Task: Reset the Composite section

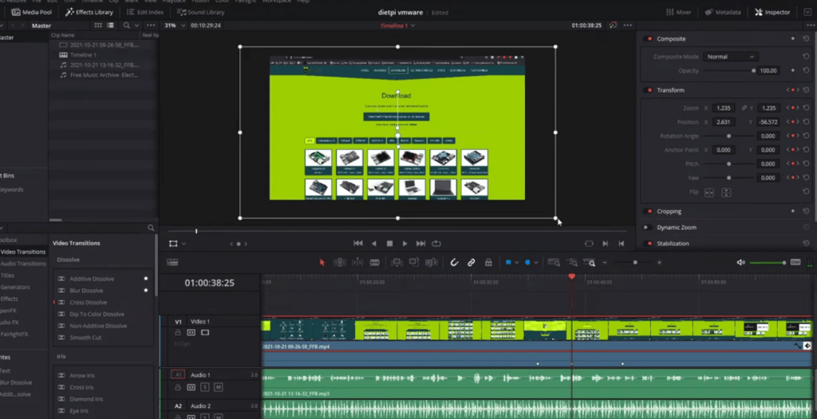Action: [x=806, y=39]
